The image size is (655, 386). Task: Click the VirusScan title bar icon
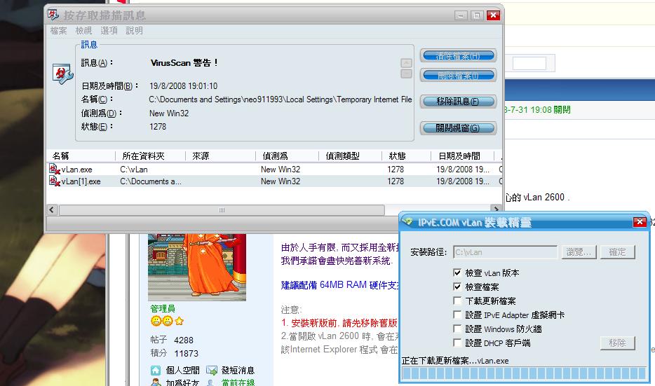[x=53, y=15]
